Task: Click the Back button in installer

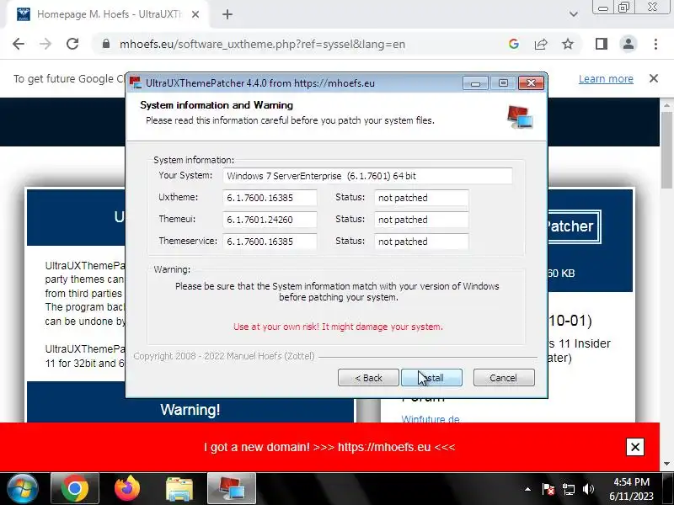Action: tap(368, 377)
